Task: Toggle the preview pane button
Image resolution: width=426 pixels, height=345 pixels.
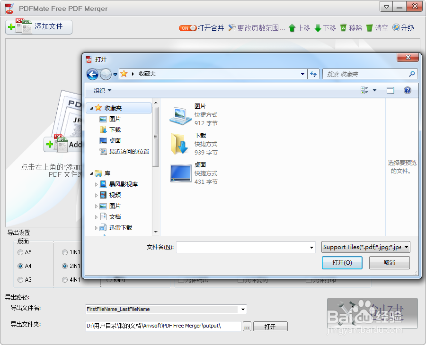Action: (x=390, y=90)
